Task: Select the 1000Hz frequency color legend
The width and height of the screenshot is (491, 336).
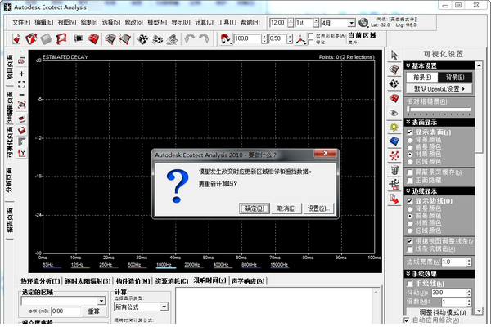Action: click(x=164, y=265)
